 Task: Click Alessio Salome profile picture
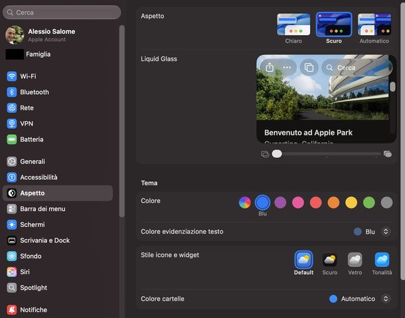(x=15, y=35)
